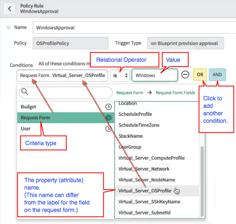The image size is (236, 224).
Task: Add an OR condition
Action: tap(200, 75)
